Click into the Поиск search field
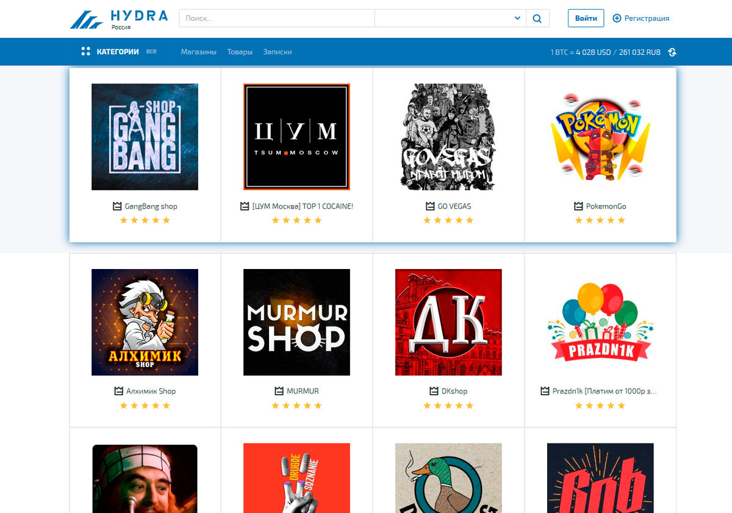 pyautogui.click(x=277, y=18)
